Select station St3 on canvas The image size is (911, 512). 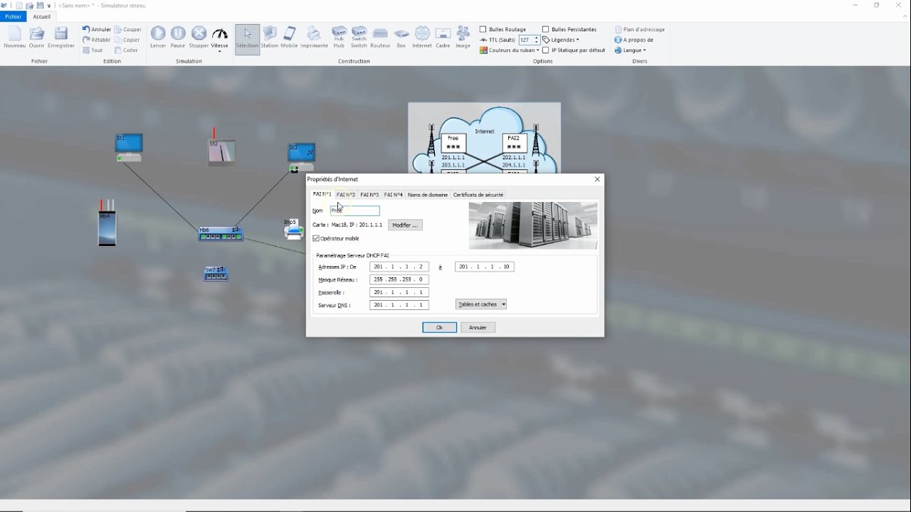(x=301, y=156)
